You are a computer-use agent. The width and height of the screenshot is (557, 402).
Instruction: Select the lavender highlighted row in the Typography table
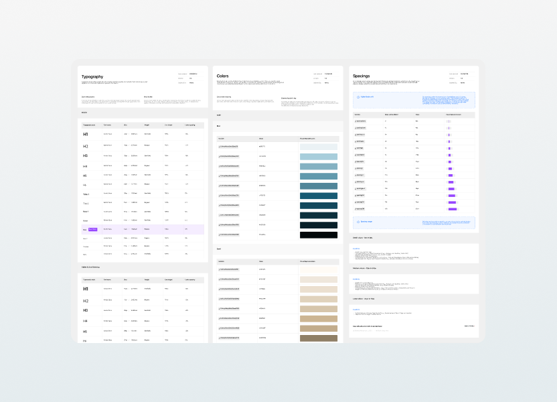click(143, 230)
